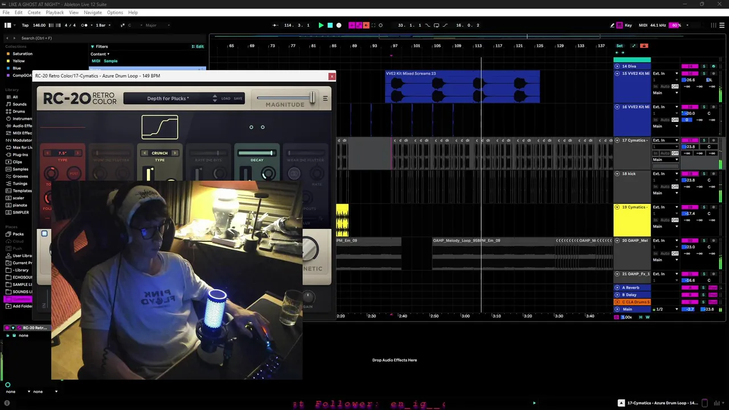Screen dimensions: 729x410
Task: Toggle the metronome icon
Action: 84,25
